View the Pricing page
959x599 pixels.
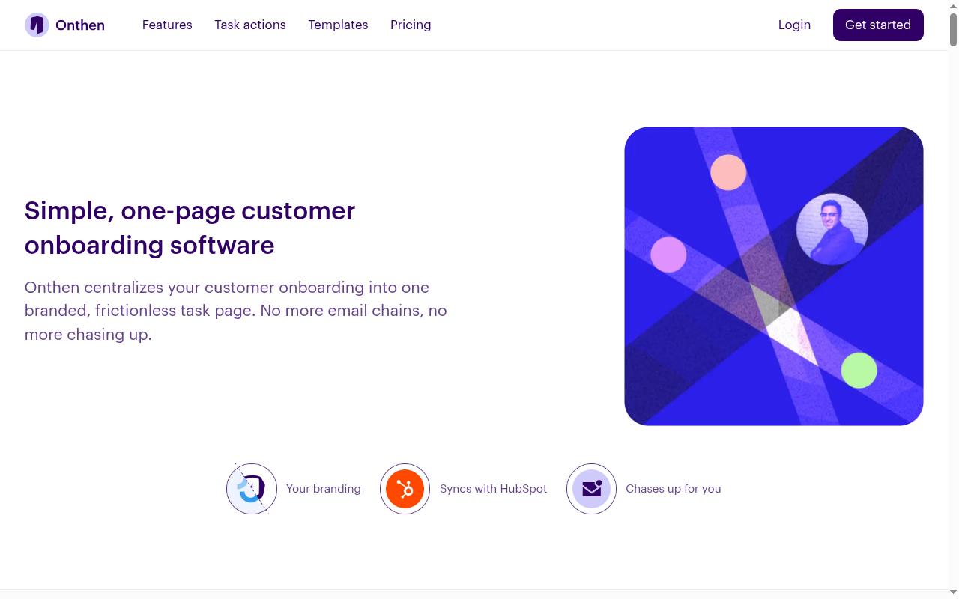click(411, 25)
